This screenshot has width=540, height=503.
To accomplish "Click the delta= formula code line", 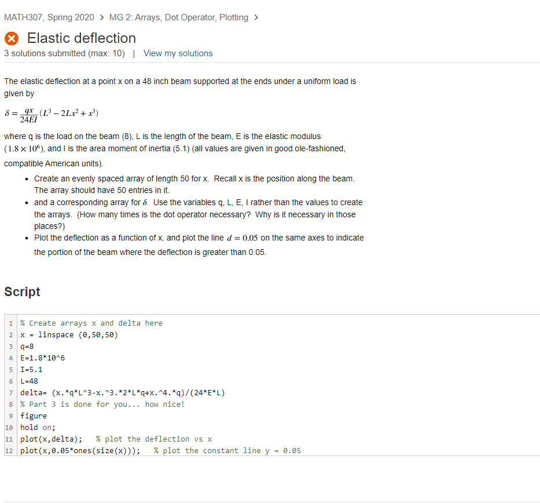I will pyautogui.click(x=122, y=393).
